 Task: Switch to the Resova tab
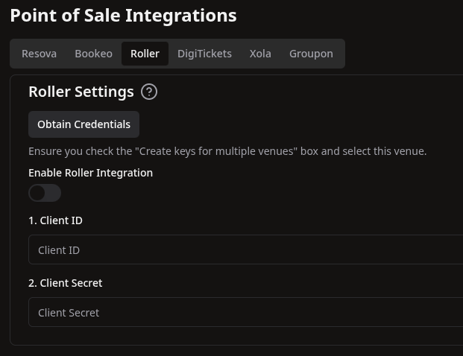pyautogui.click(x=39, y=54)
